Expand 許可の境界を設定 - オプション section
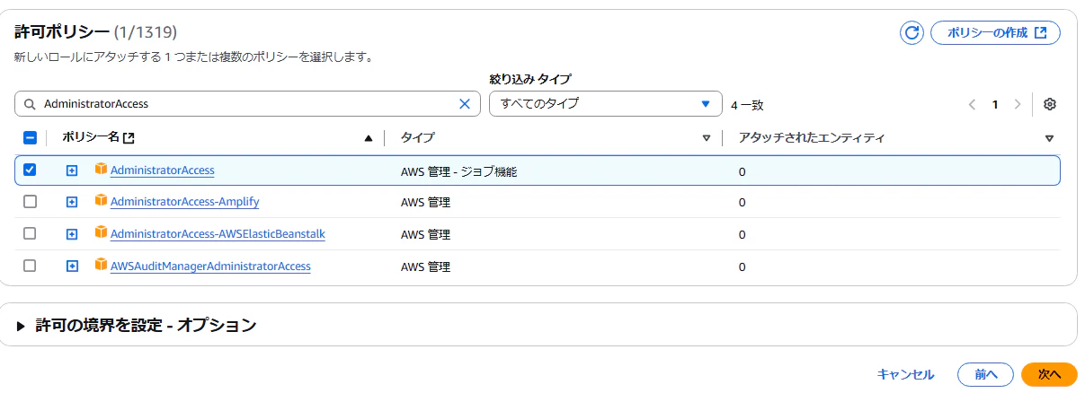 click(x=145, y=326)
